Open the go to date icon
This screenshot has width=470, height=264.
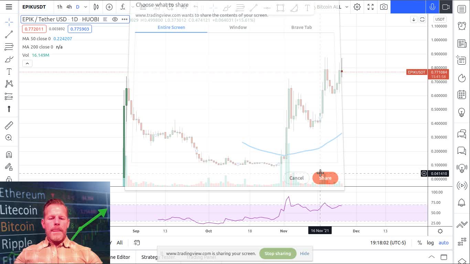pyautogui.click(x=137, y=243)
